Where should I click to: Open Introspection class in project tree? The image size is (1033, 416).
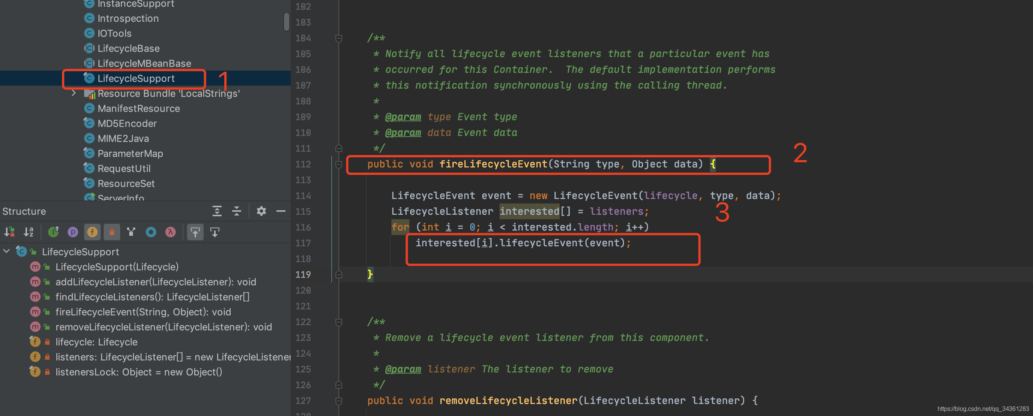click(128, 18)
